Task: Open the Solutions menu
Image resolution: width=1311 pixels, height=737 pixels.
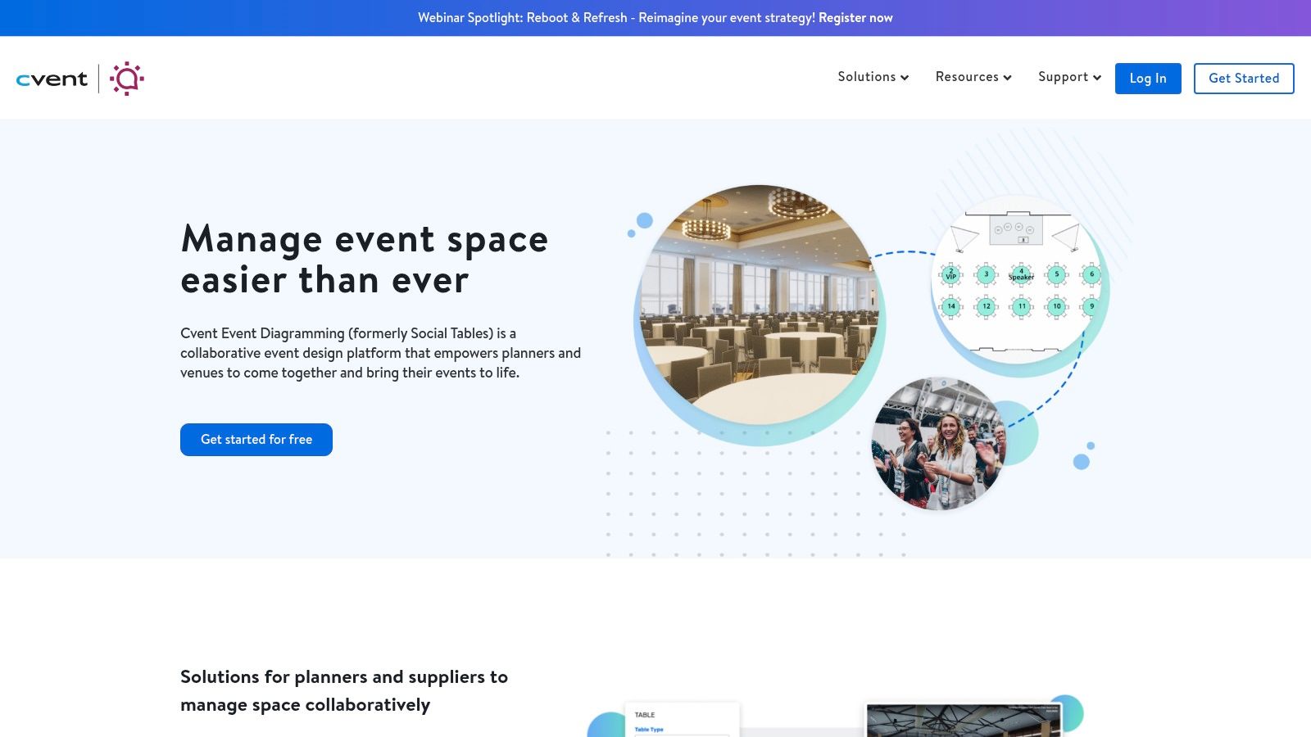Action: [x=866, y=77]
